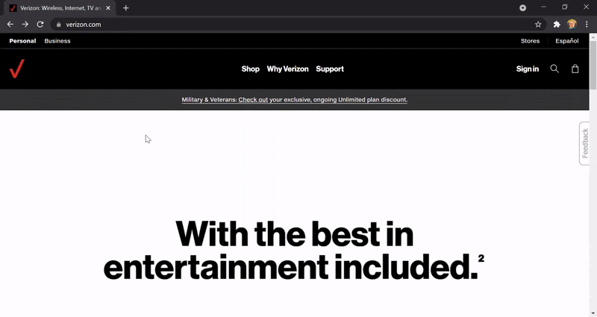Open the Military & Veterans discount link

coord(294,100)
